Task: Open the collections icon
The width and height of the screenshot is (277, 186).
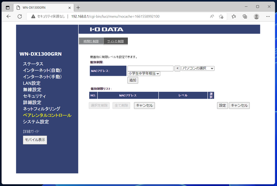Action: tap(245, 16)
